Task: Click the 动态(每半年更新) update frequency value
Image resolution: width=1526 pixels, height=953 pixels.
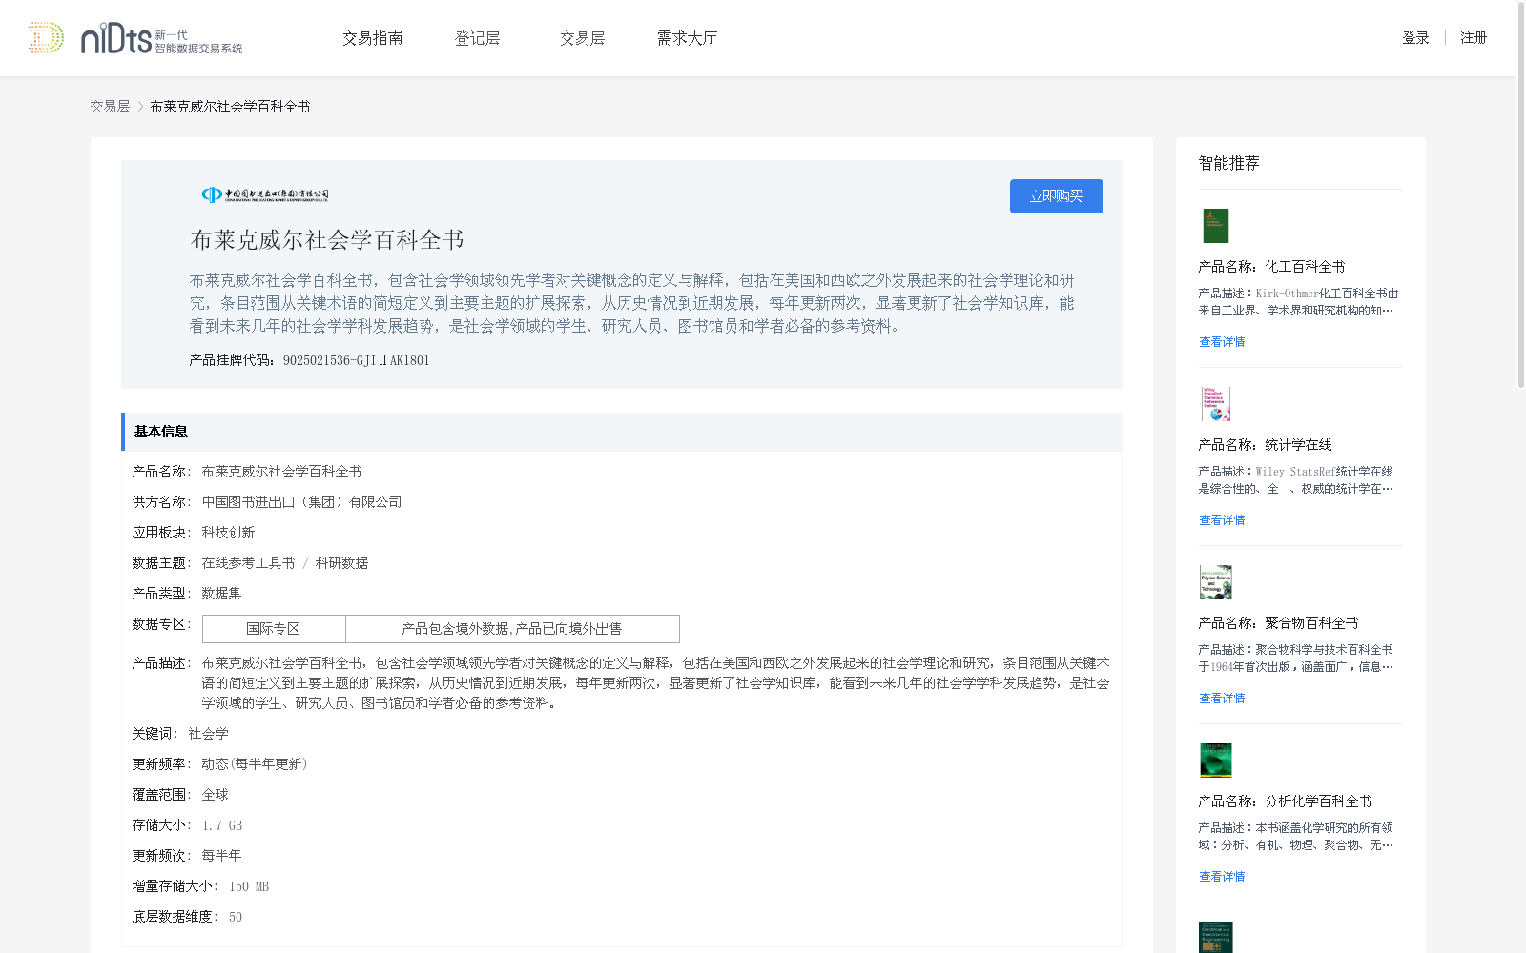Action: point(254,764)
